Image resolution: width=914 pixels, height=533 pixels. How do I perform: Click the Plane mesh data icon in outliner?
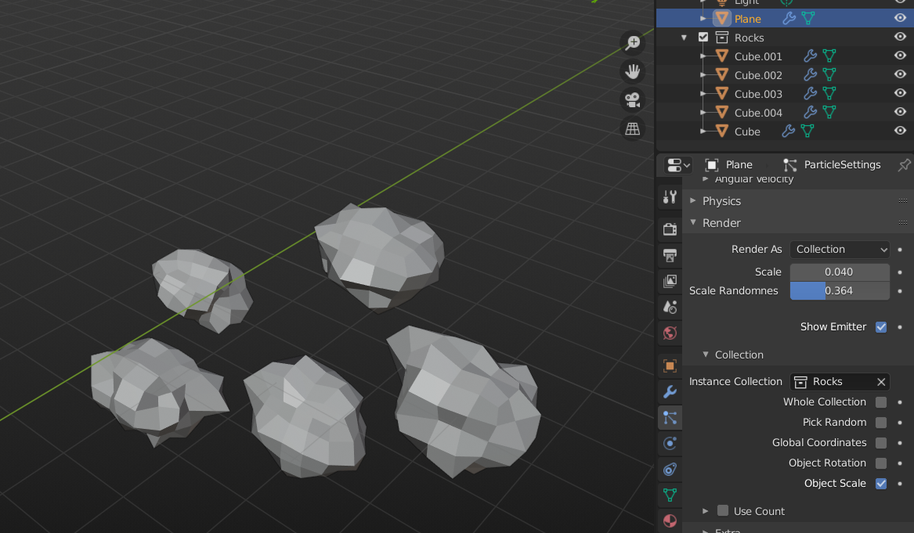pyautogui.click(x=808, y=19)
